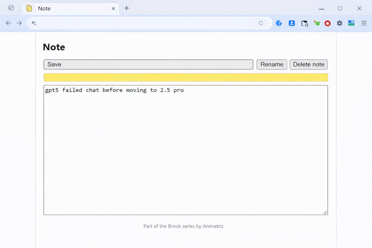The width and height of the screenshot is (372, 248).
Task: Click the back arrow navigation button
Action: 8,23
